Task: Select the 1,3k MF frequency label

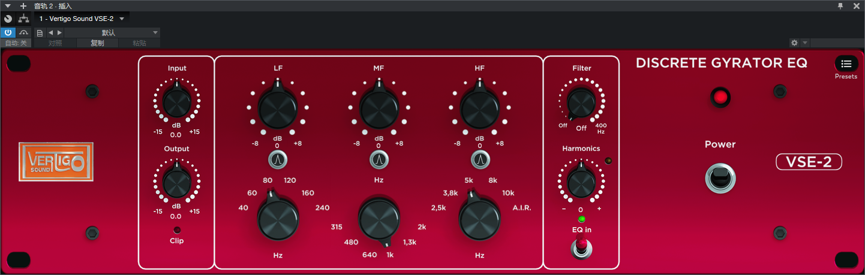Action: point(410,242)
